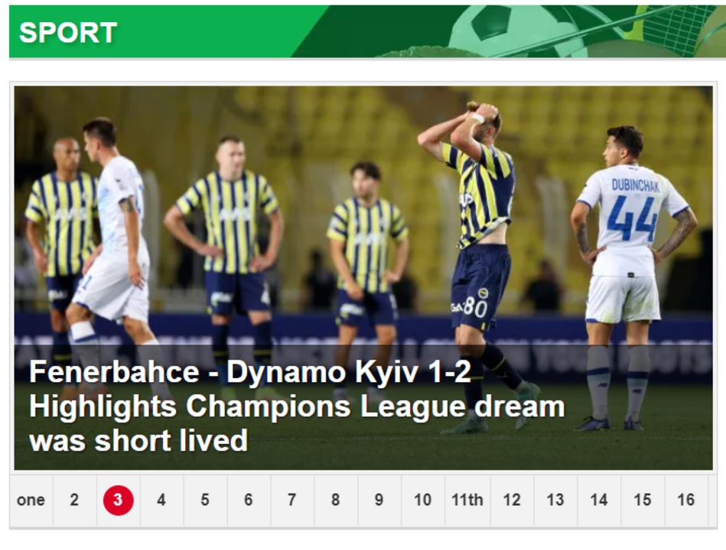Go to slide one
The image size is (726, 550).
(x=31, y=500)
